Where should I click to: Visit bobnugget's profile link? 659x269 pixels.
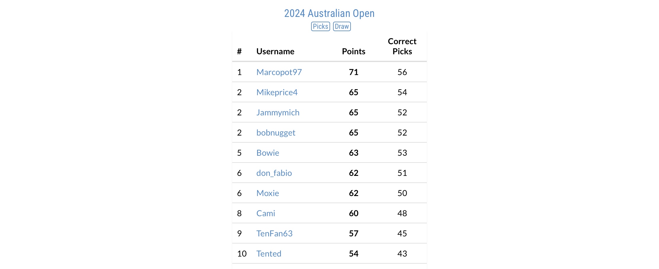pos(276,133)
